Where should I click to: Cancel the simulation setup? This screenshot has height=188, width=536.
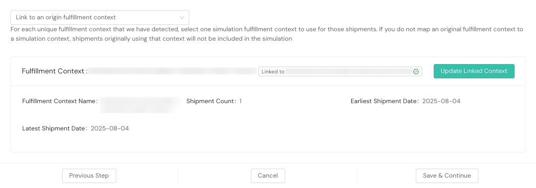(268, 176)
